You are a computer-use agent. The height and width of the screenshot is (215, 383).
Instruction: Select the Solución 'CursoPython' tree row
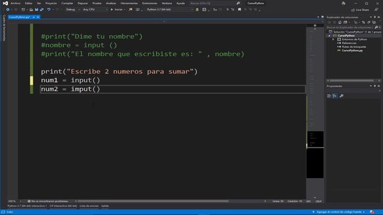355,32
